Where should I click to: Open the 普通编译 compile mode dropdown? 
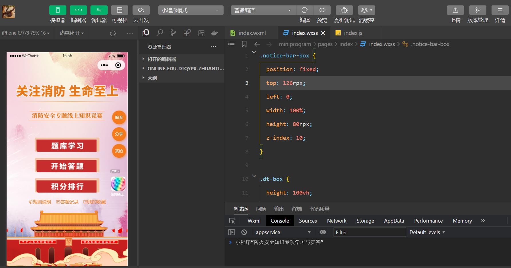[262, 10]
